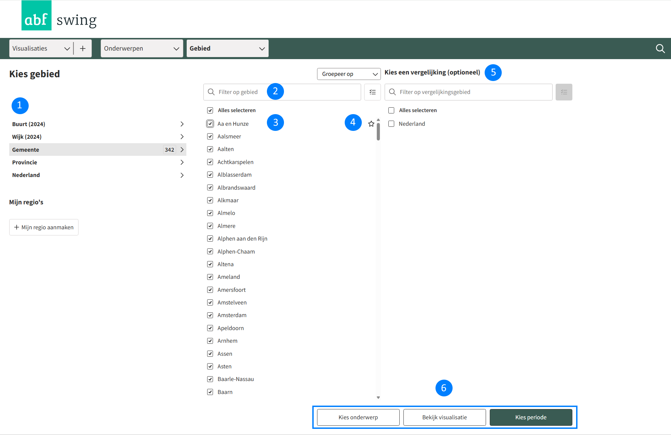Toggle Alles selecteren for gebied list
The width and height of the screenshot is (671, 435).
tap(210, 110)
